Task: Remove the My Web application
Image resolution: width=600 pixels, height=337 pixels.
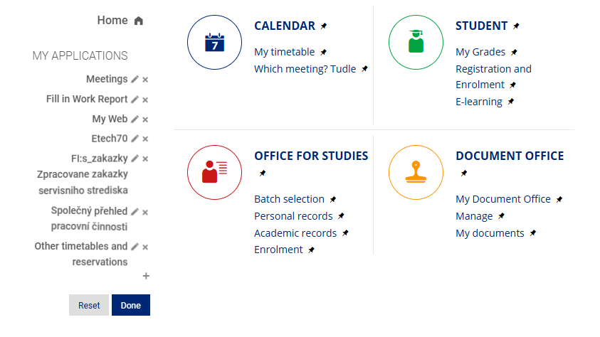Action: coord(145,119)
